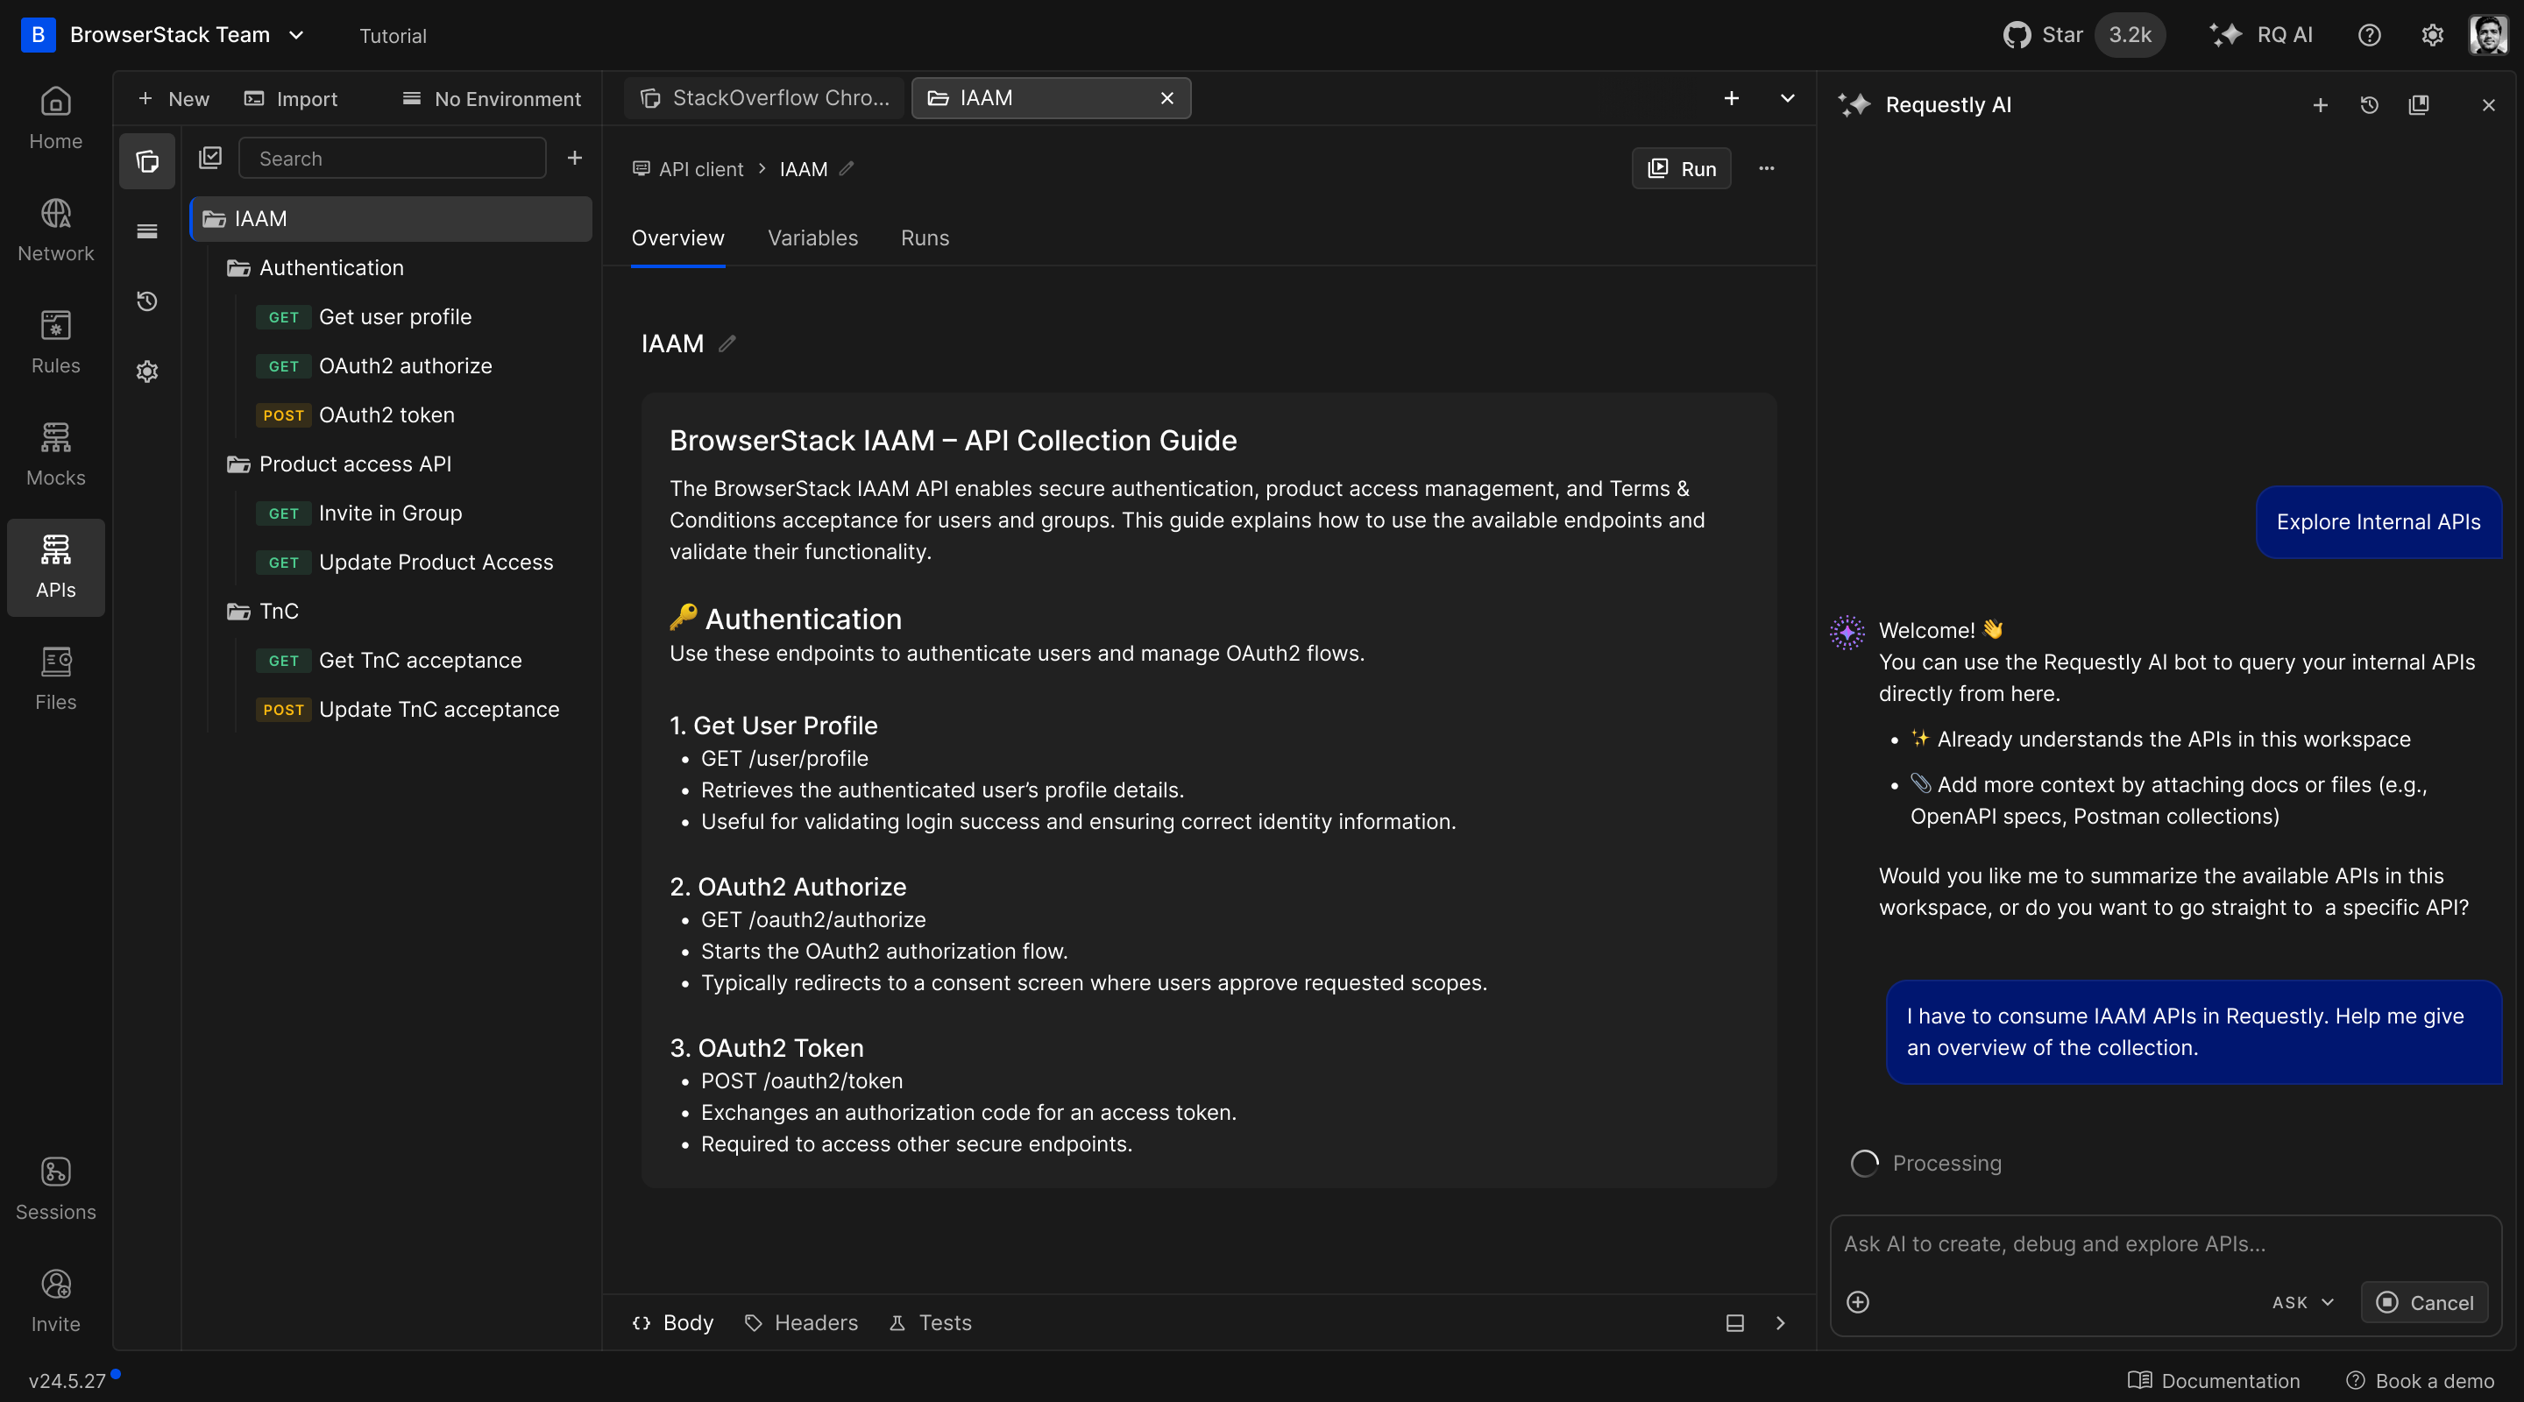Switch to StackOverflow Chro... tab
Screen dimensions: 2524x1402
[x=764, y=98]
